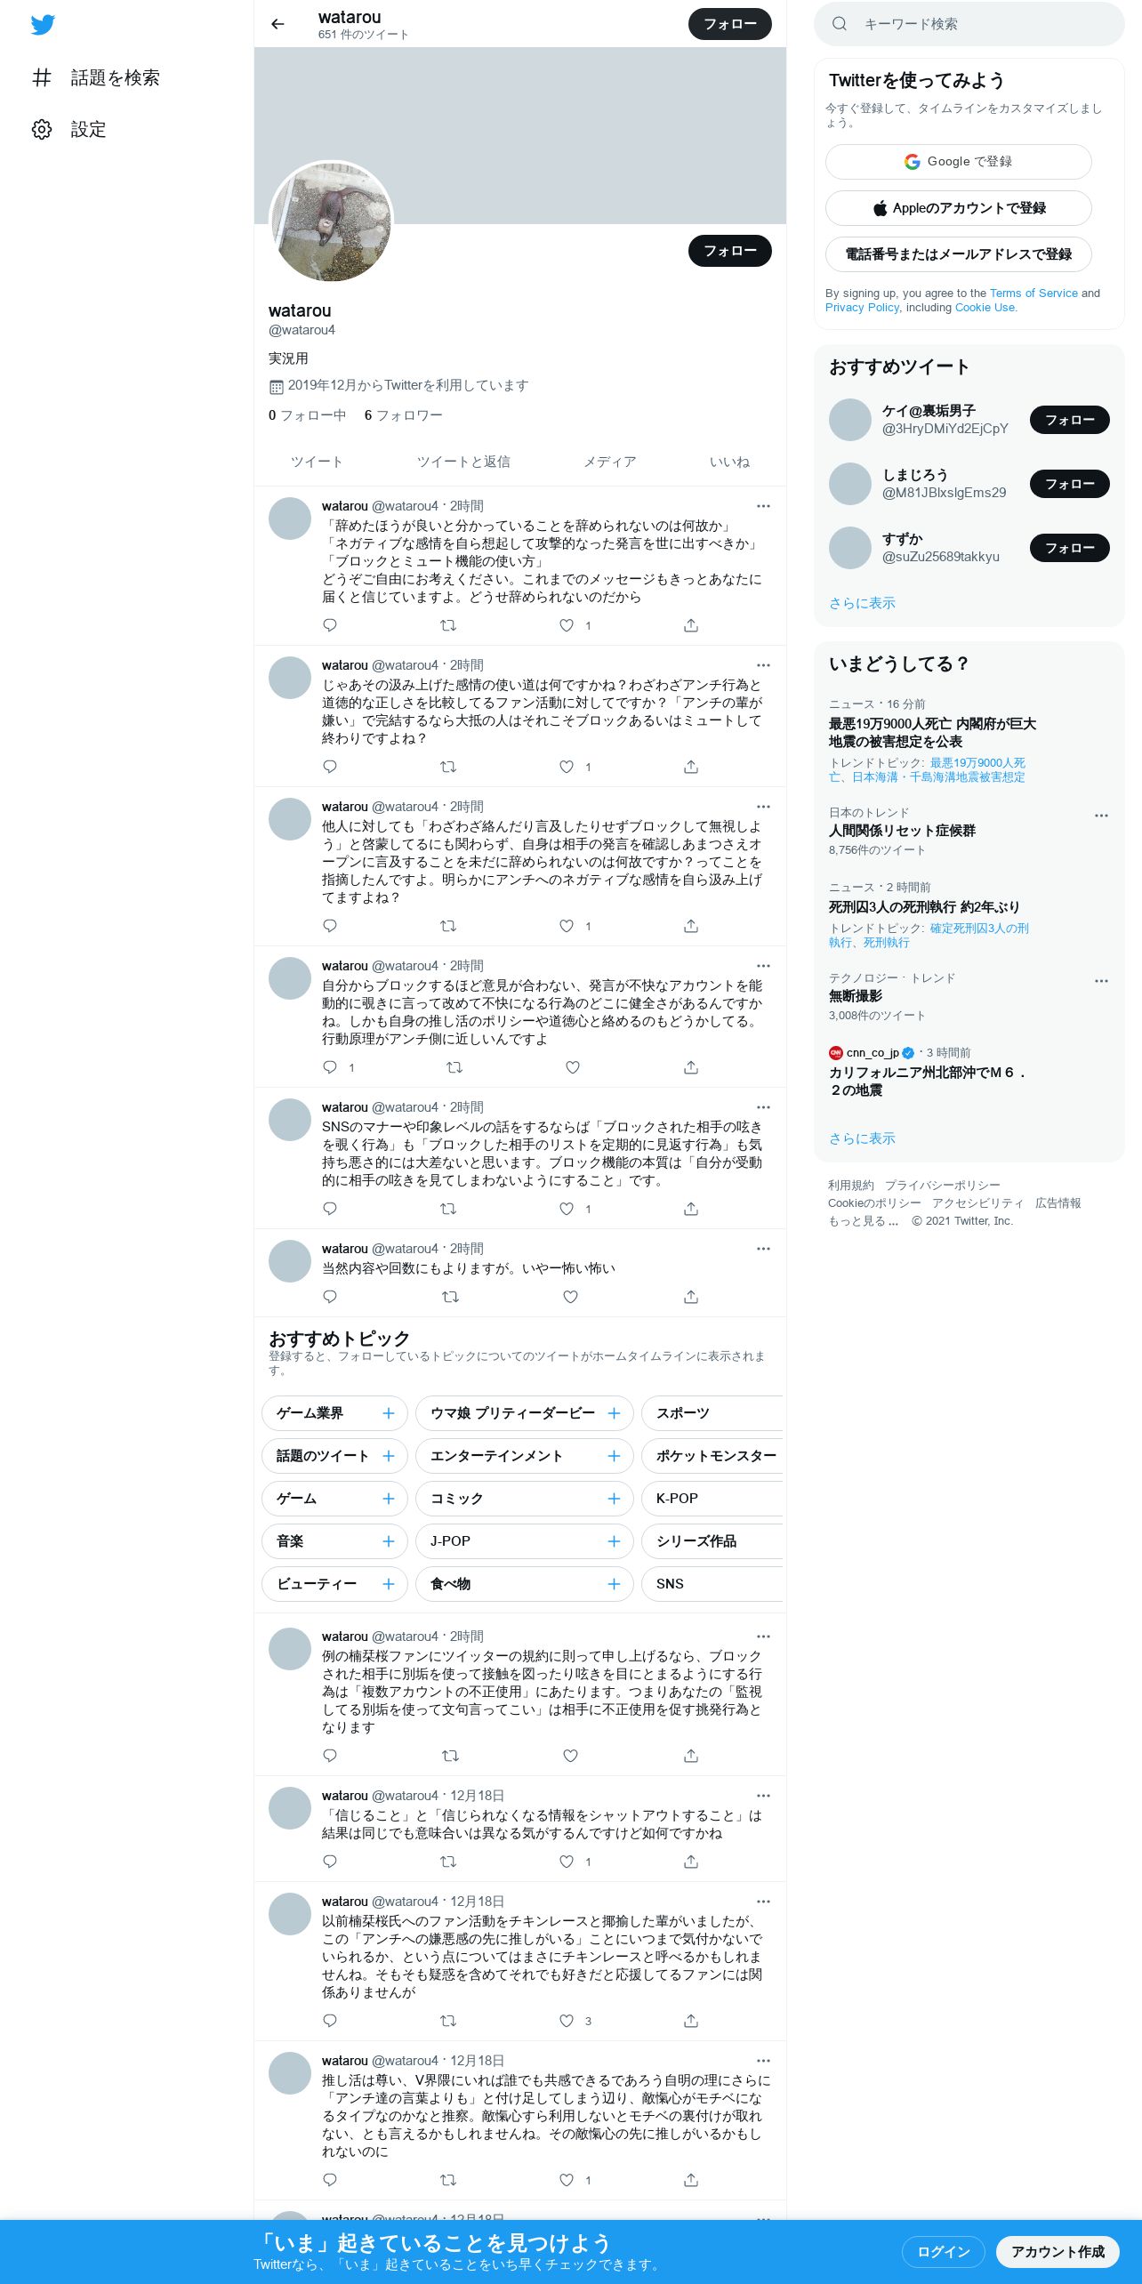
Task: Retweet the 辞めたほうが良い tweet
Action: tap(448, 625)
